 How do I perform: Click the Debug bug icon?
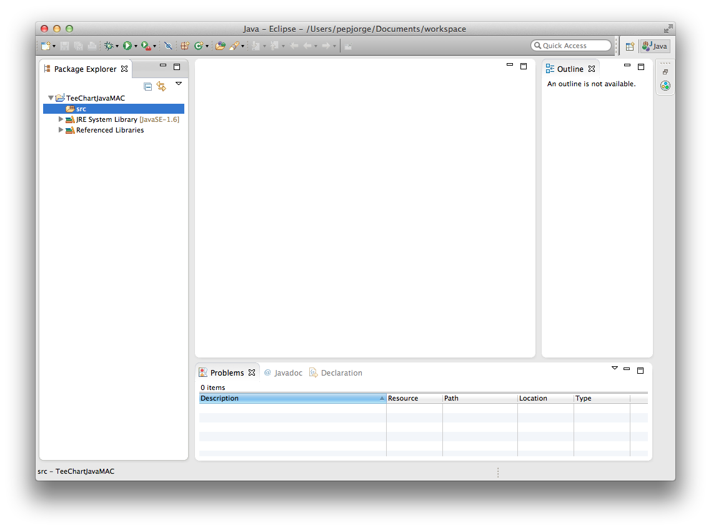tap(109, 46)
